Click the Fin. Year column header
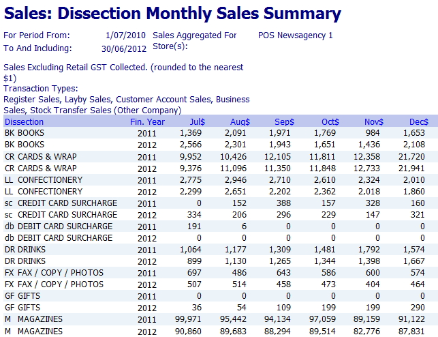This screenshot has width=438, height=337. [x=147, y=122]
